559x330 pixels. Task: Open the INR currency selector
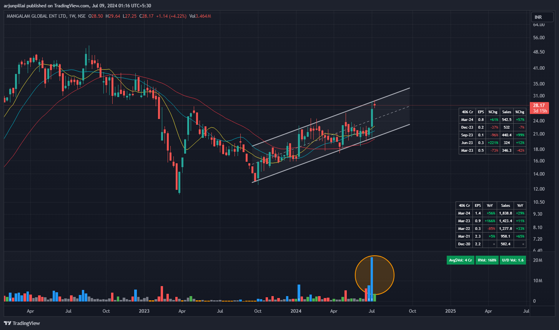[542, 17]
